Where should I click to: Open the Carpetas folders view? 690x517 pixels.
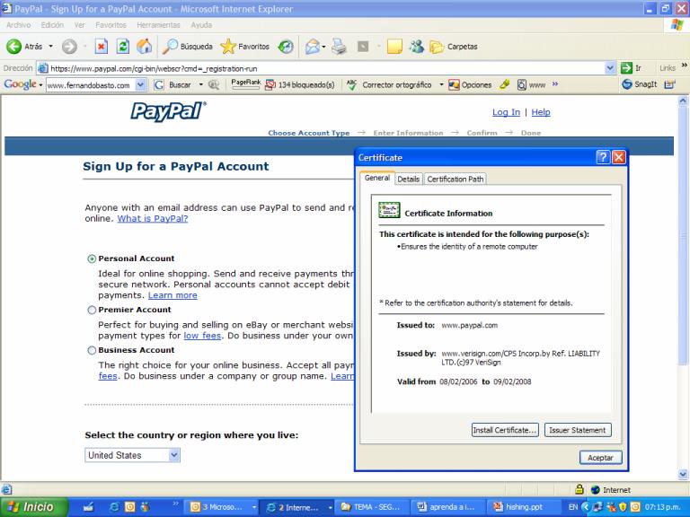453,46
